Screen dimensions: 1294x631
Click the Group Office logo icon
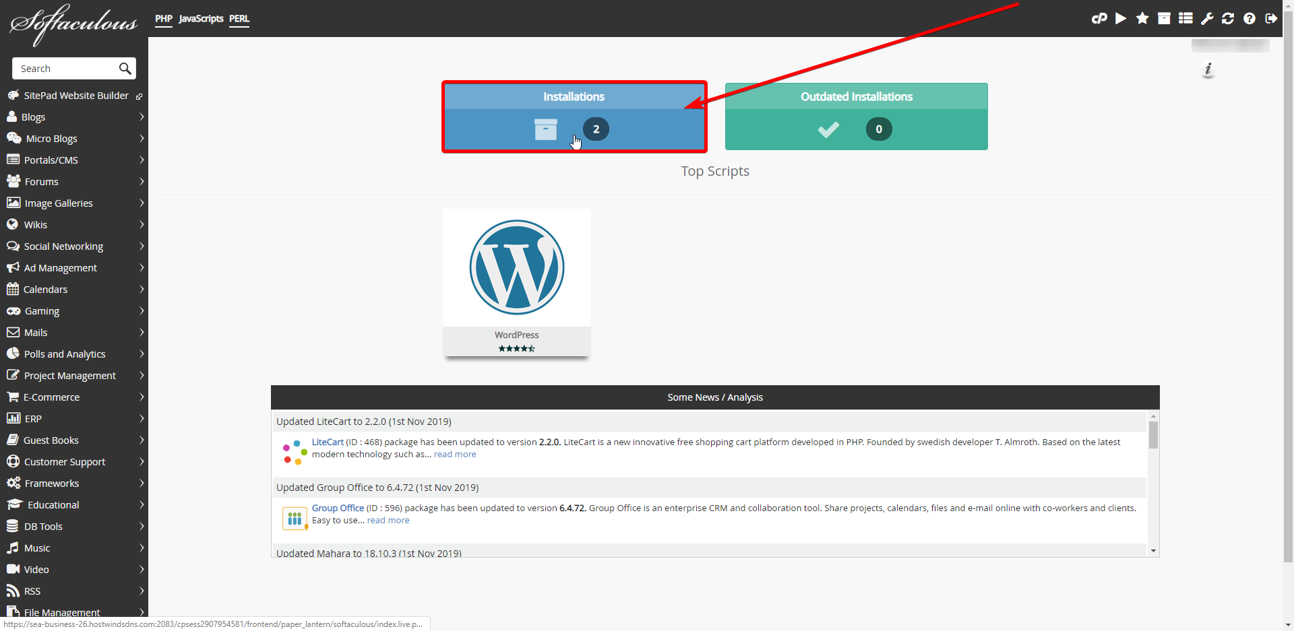point(295,519)
